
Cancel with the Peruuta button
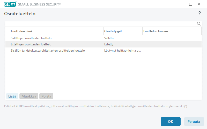[x=194, y=121]
